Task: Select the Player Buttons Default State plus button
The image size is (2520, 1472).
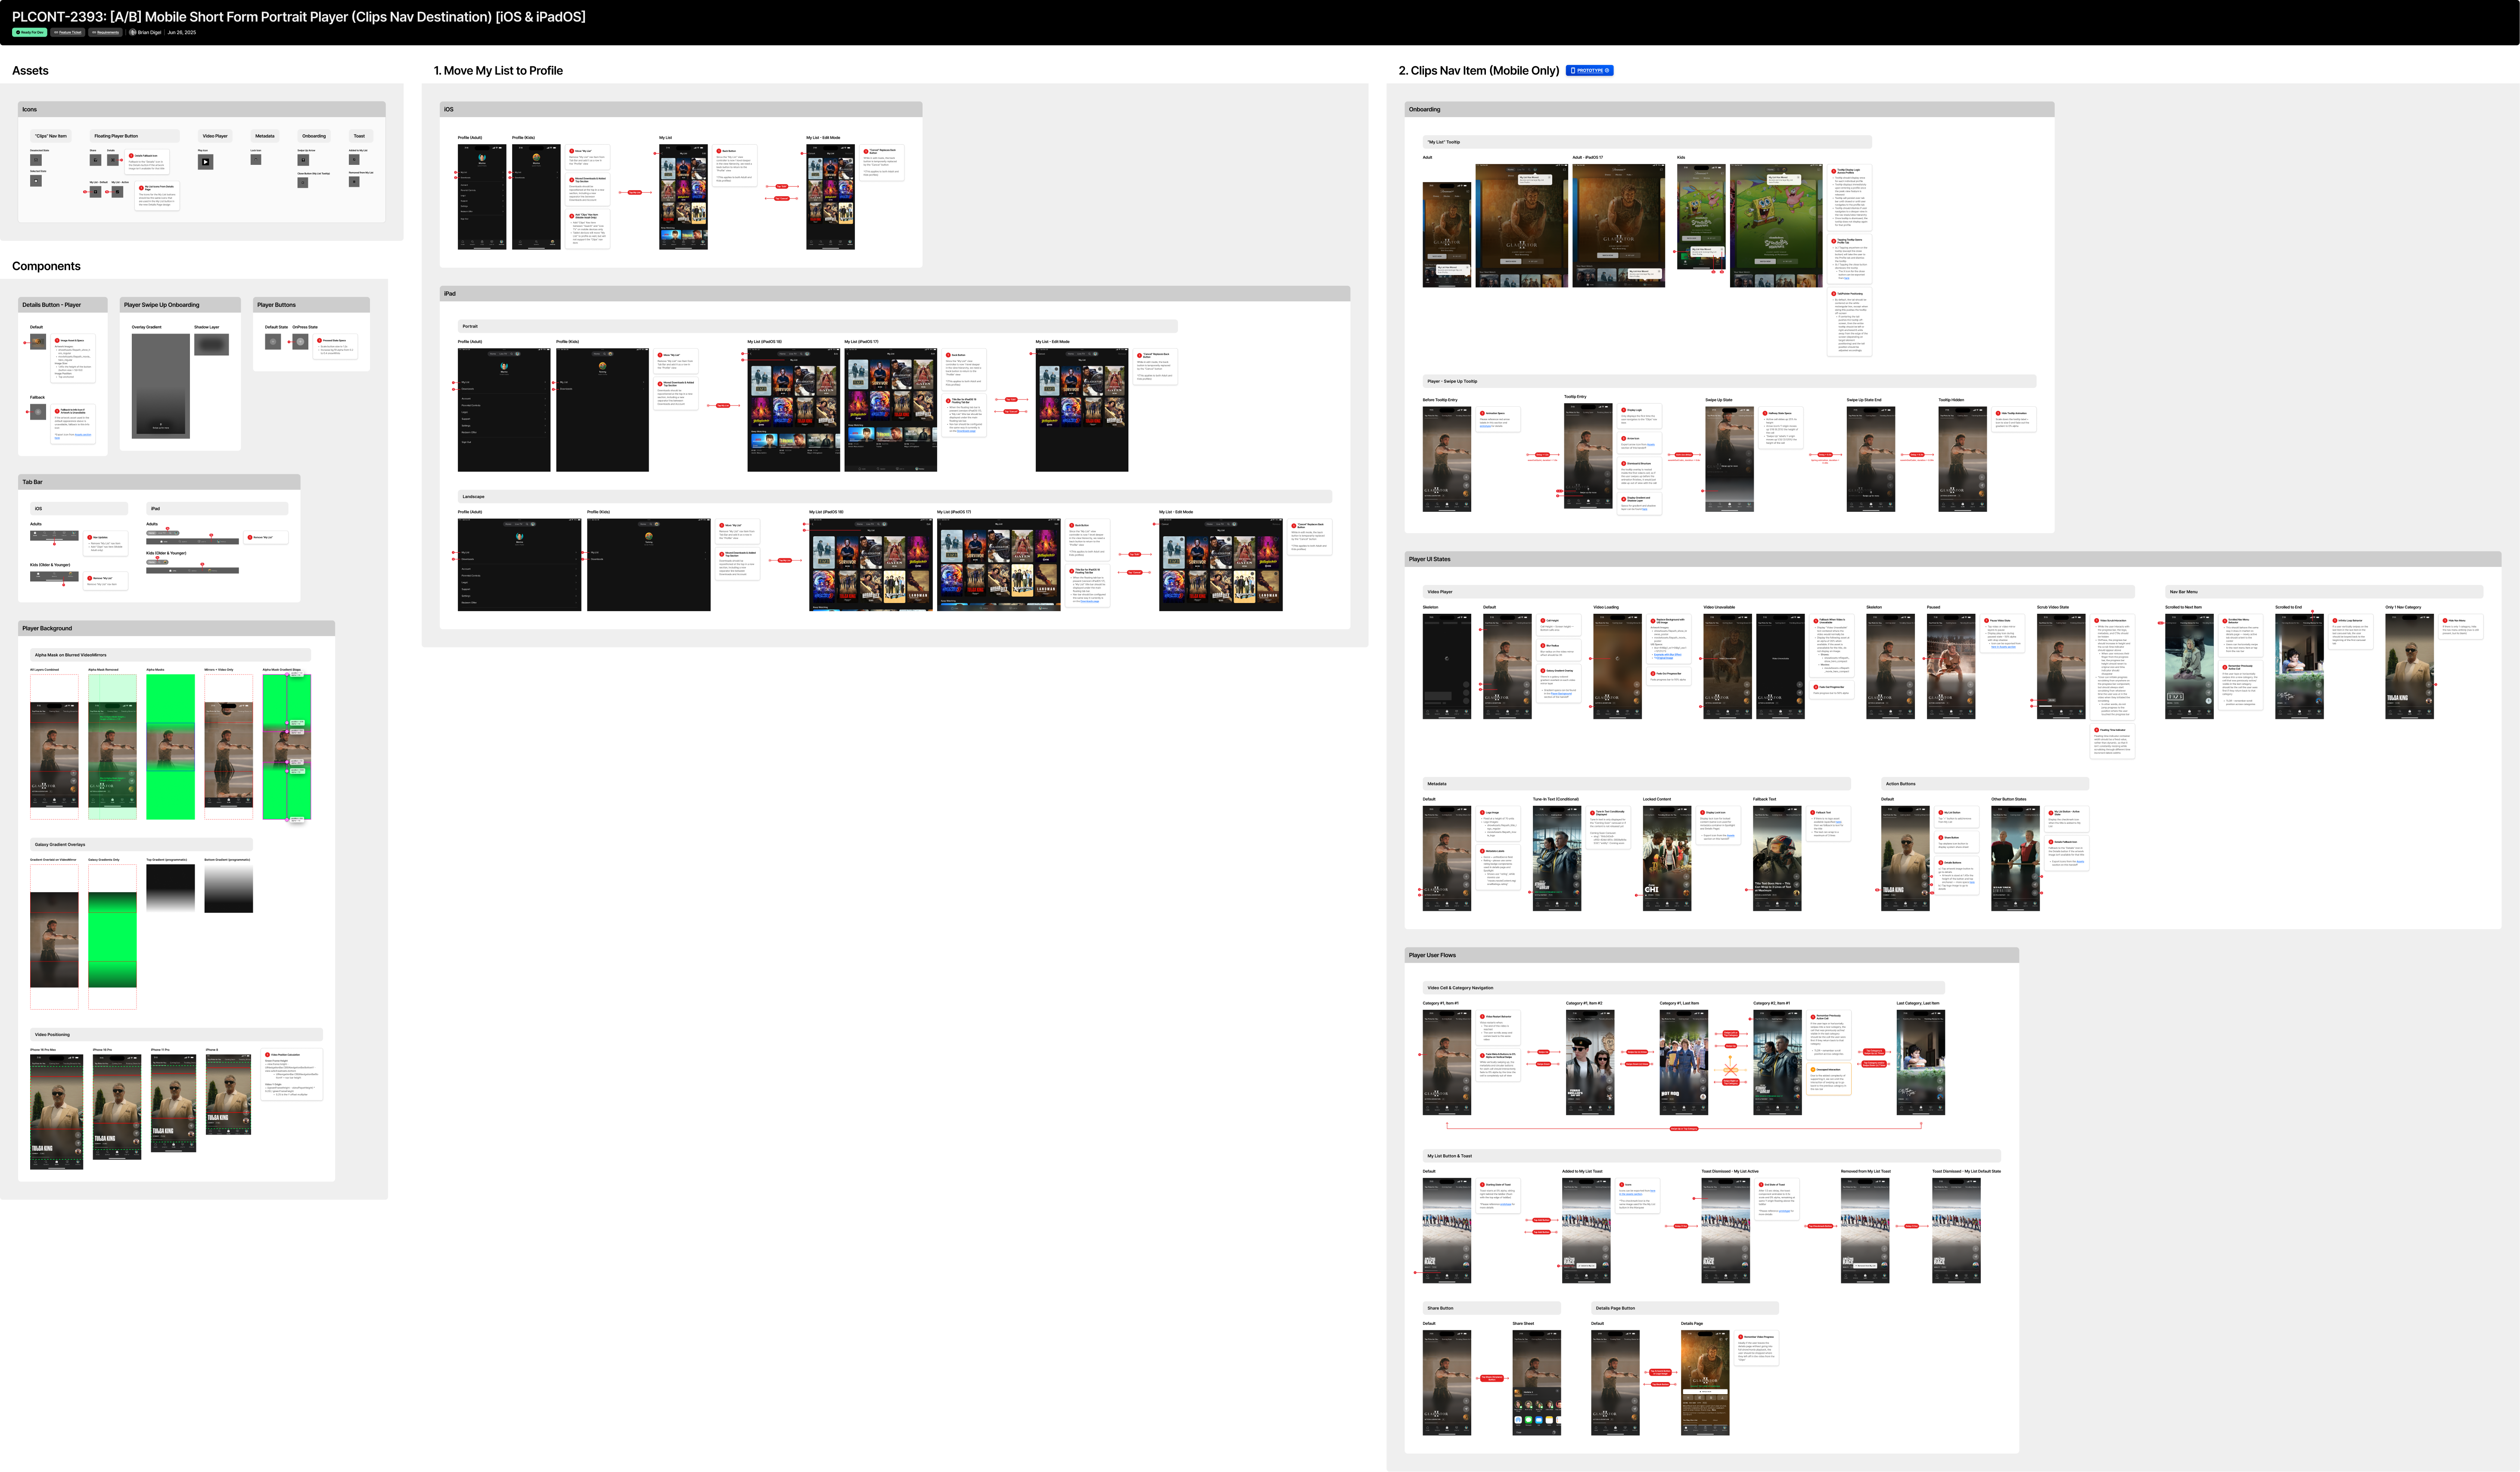Action: [x=273, y=342]
